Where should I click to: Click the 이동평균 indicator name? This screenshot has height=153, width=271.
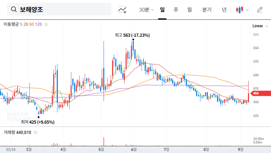pyautogui.click(x=11, y=24)
